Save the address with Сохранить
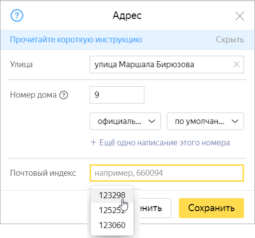Viewport: 255px width, 238px height. click(211, 208)
